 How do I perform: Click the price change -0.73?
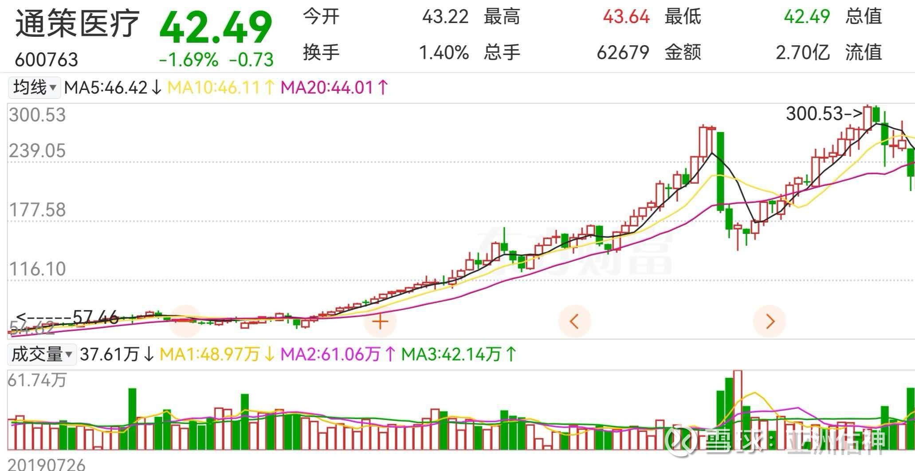click(x=251, y=60)
